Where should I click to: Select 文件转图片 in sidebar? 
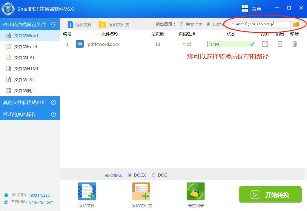click(30, 90)
